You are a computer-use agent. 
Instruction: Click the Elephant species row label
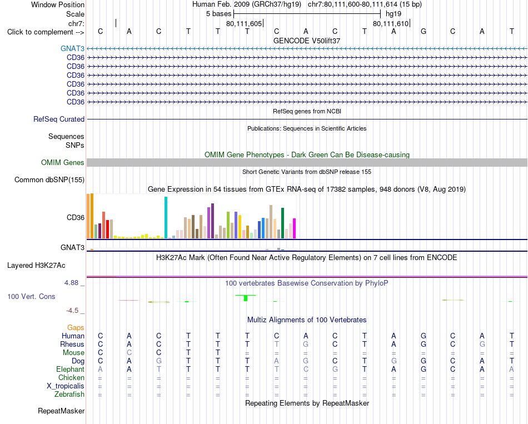click(71, 370)
